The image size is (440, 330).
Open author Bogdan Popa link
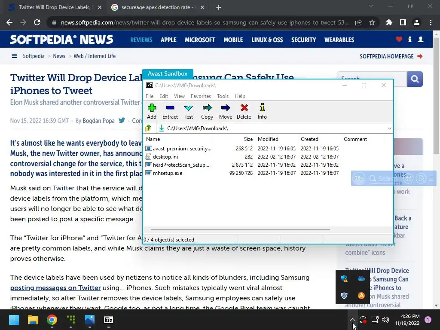(98, 121)
